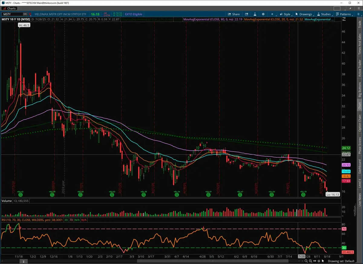Click the grid layout box at top right
This screenshot has width=363, height=264.
point(337,8)
